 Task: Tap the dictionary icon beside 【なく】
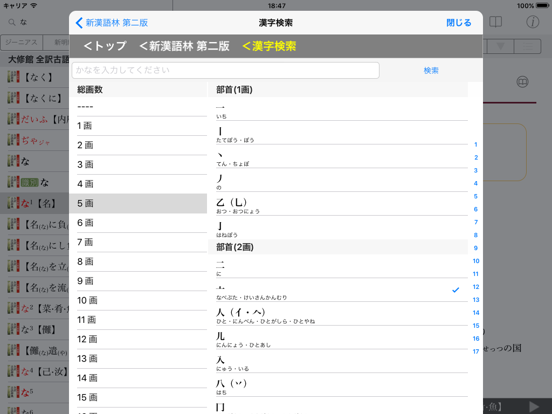click(12, 77)
